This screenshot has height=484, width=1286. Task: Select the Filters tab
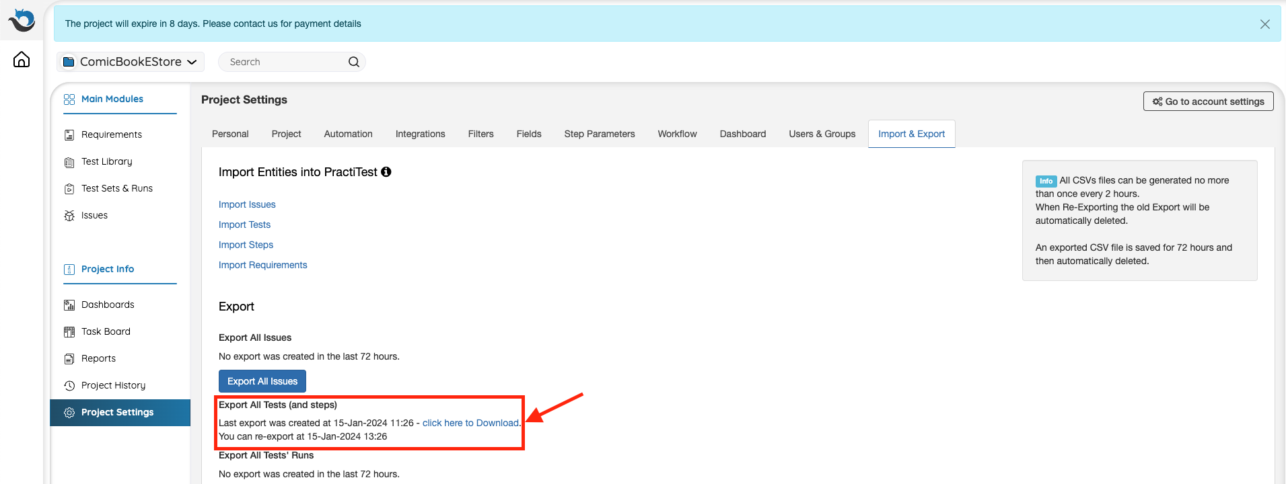tap(481, 134)
